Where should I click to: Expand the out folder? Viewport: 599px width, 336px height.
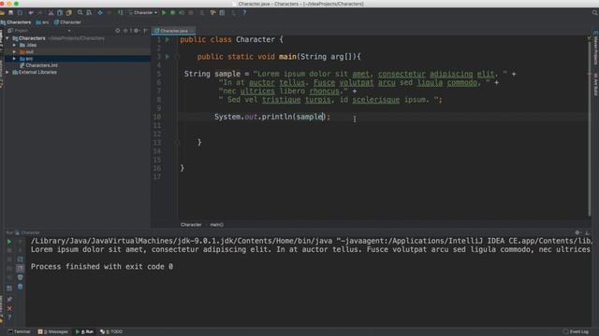coord(14,52)
